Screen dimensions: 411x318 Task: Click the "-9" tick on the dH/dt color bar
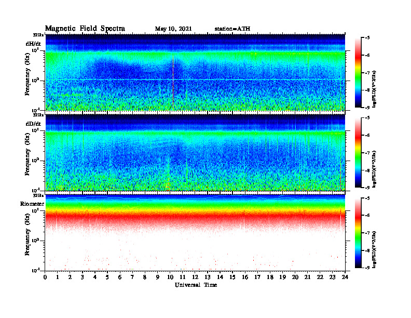click(367, 108)
